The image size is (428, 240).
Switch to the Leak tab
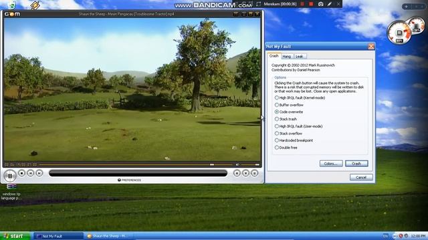[x=300, y=56]
